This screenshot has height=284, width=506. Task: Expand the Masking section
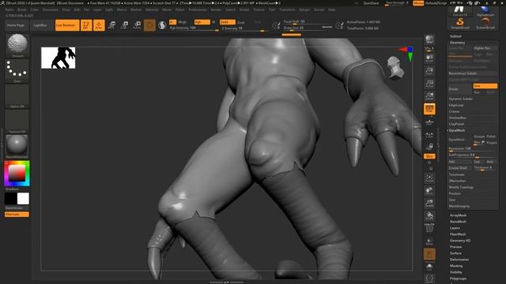456,266
